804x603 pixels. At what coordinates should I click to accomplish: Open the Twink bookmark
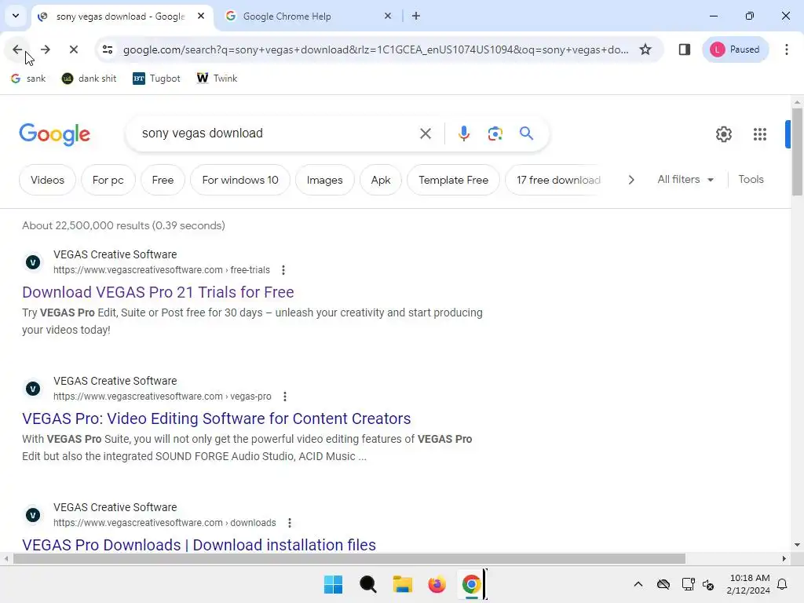point(217,79)
